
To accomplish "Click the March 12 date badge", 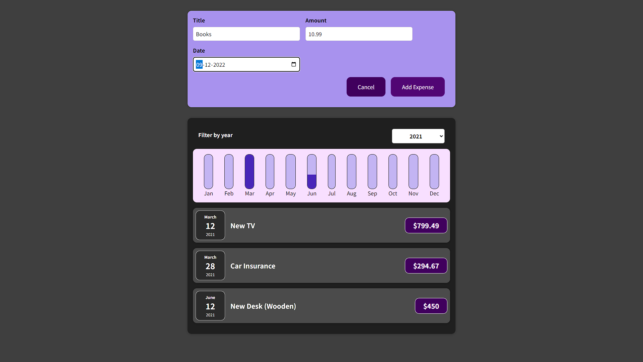I will click(210, 225).
